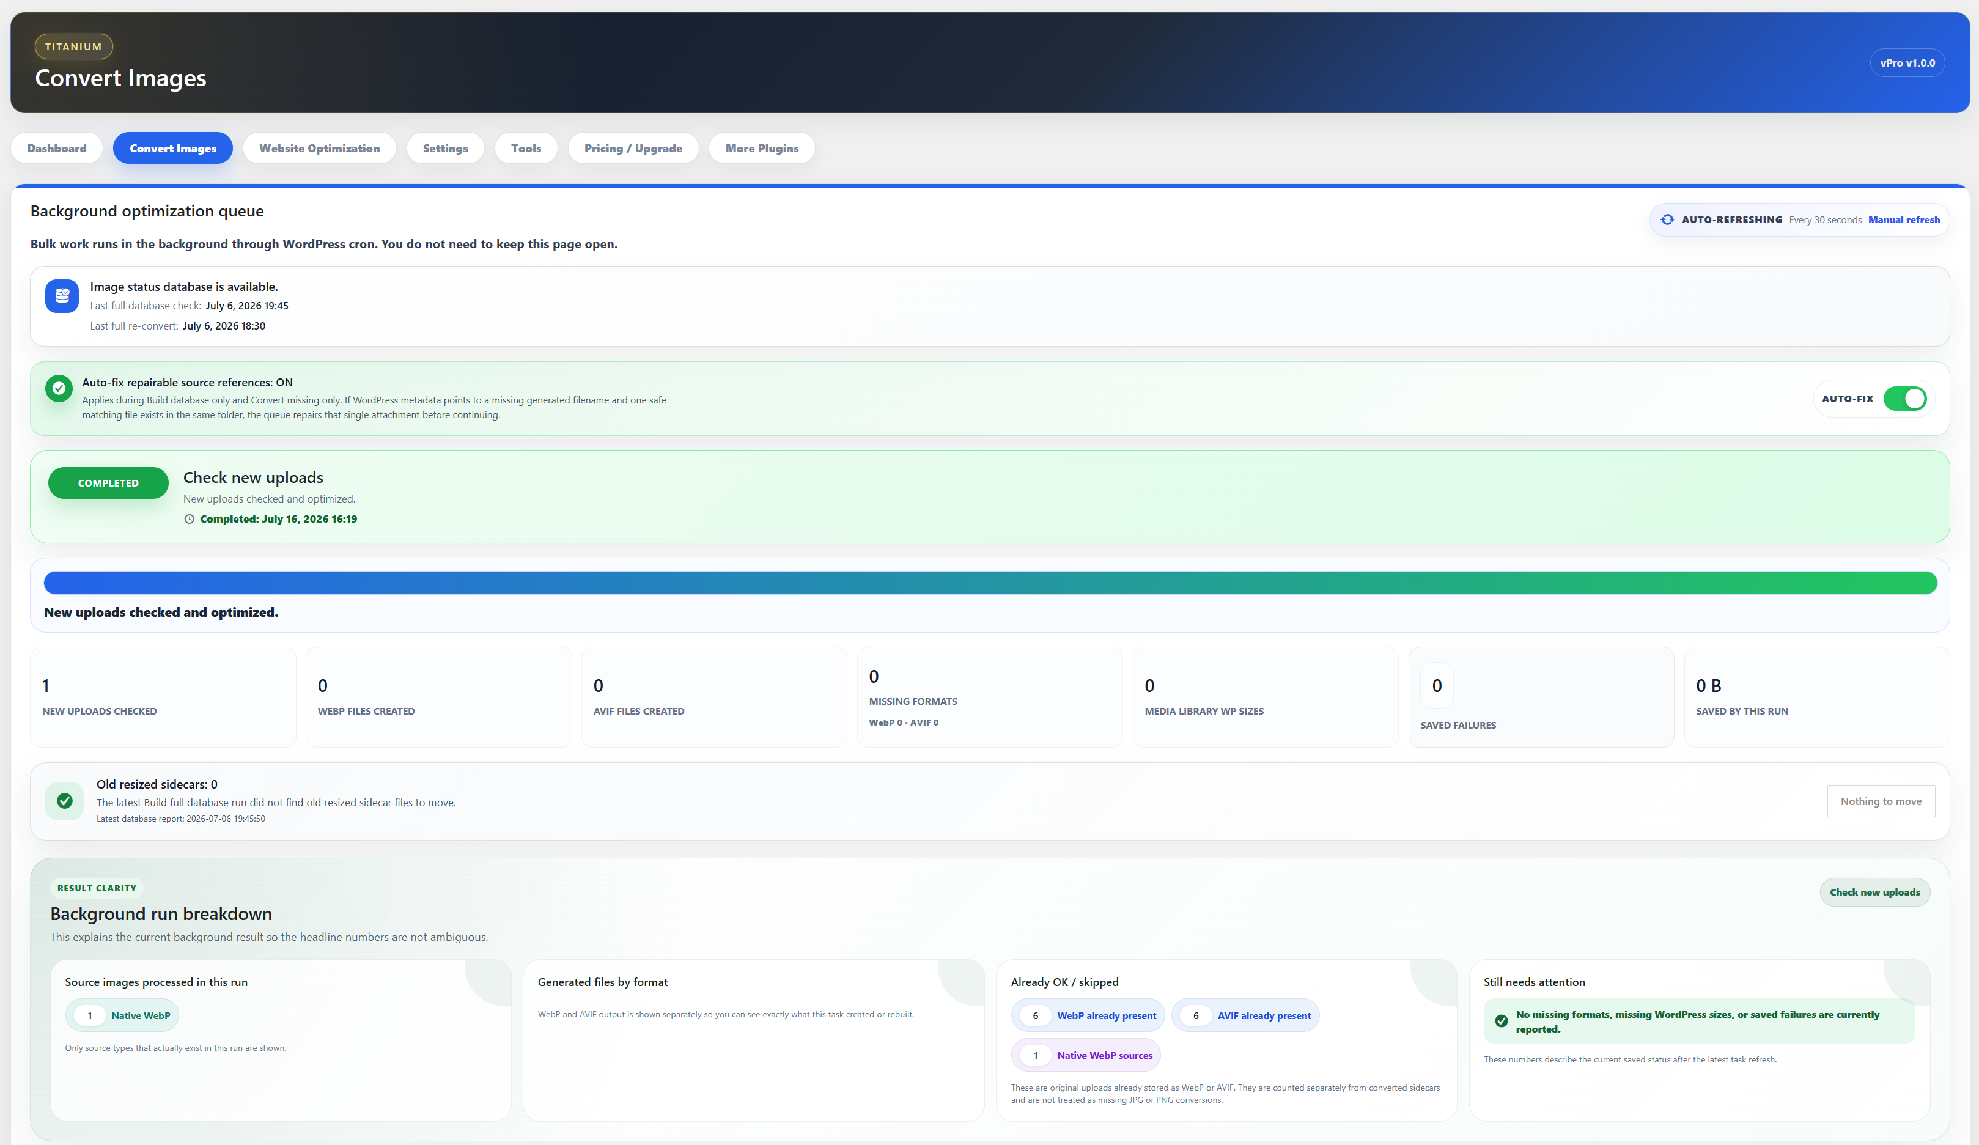Click the 'WebP 0 · AVIF 0' text
Screen dimensions: 1979x1145
pos(903,723)
